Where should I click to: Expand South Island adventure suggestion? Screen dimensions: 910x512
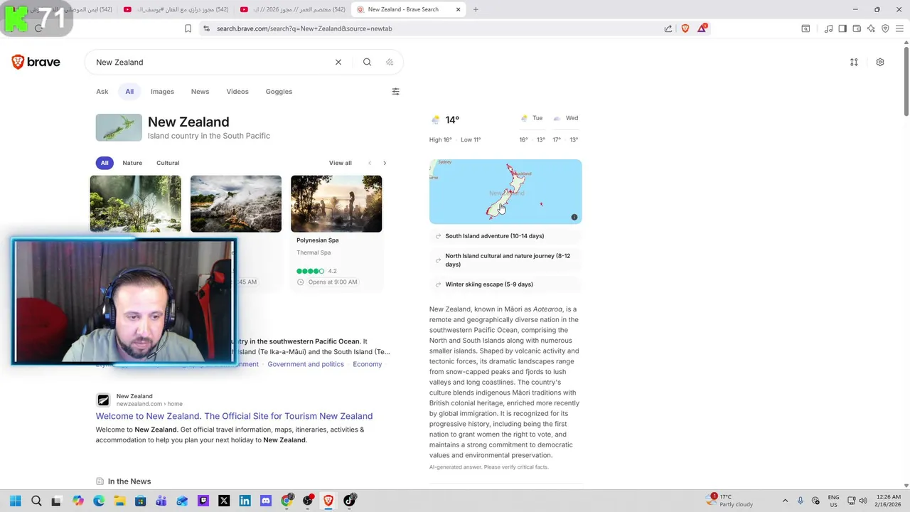[505, 236]
